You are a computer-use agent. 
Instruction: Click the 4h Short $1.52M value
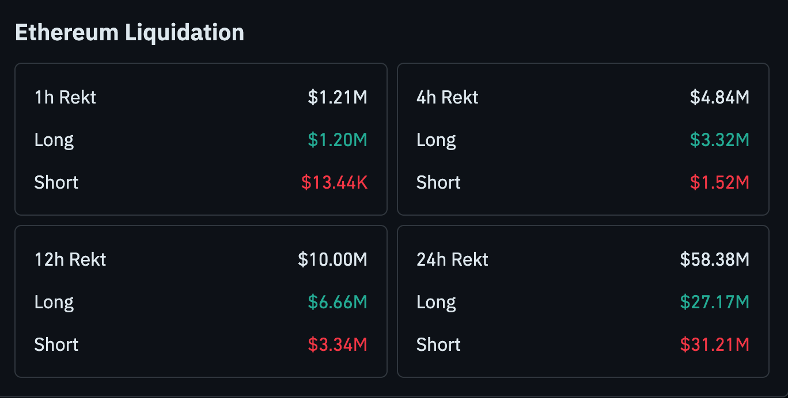(719, 182)
